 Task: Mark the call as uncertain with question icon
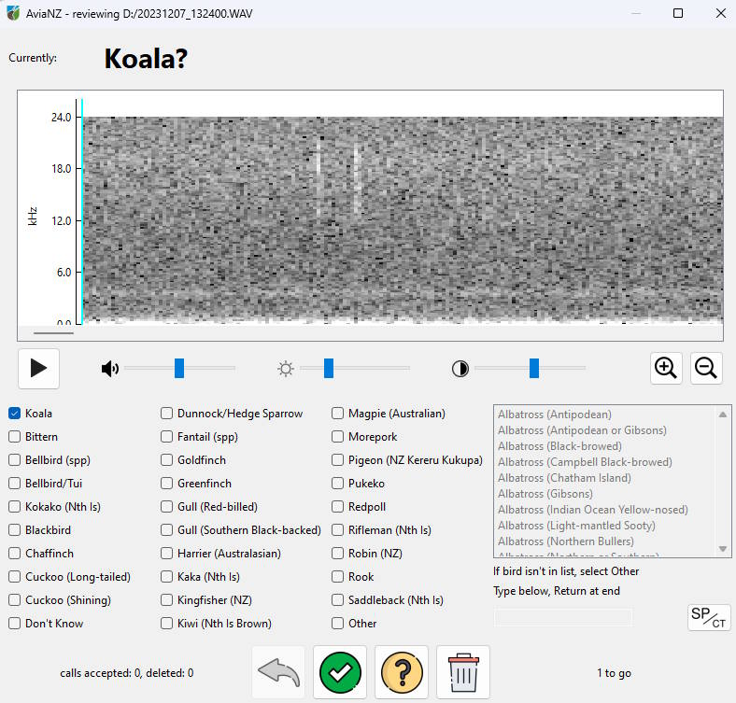click(x=402, y=672)
